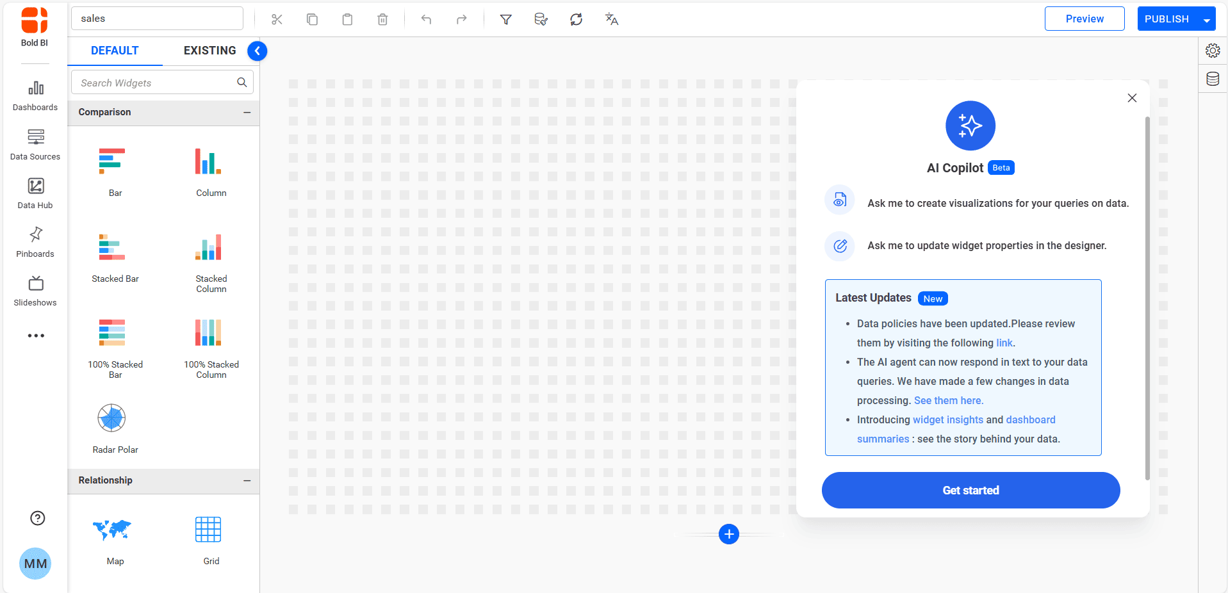Open dashboard settings via the gear icon
The image size is (1228, 593).
(x=1213, y=50)
